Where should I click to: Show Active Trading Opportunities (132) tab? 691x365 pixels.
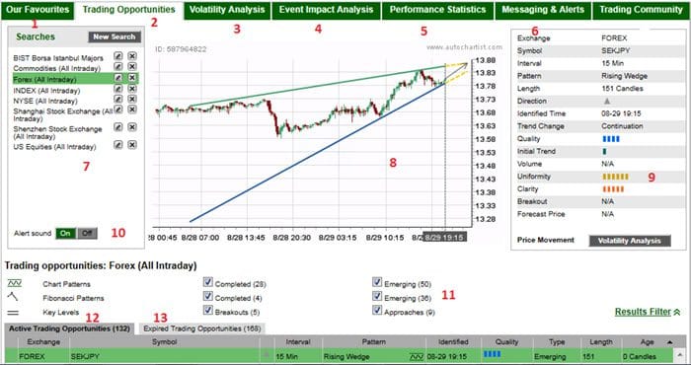point(69,328)
